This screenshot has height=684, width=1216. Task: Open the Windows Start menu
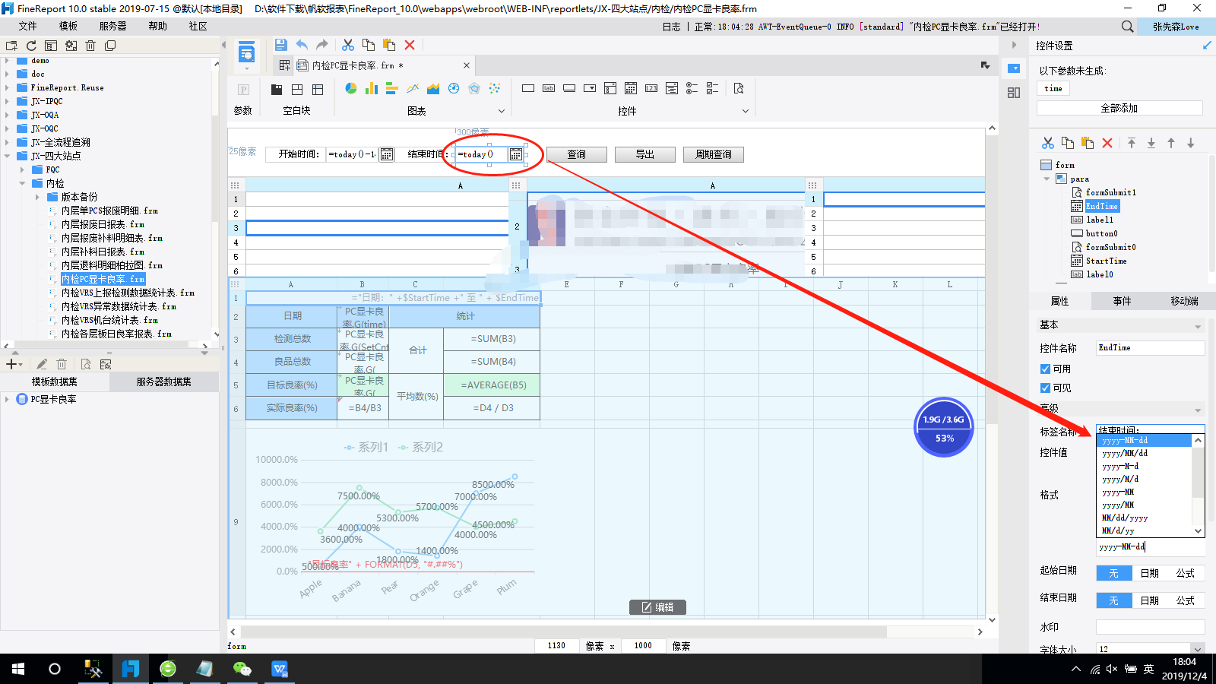click(x=18, y=669)
